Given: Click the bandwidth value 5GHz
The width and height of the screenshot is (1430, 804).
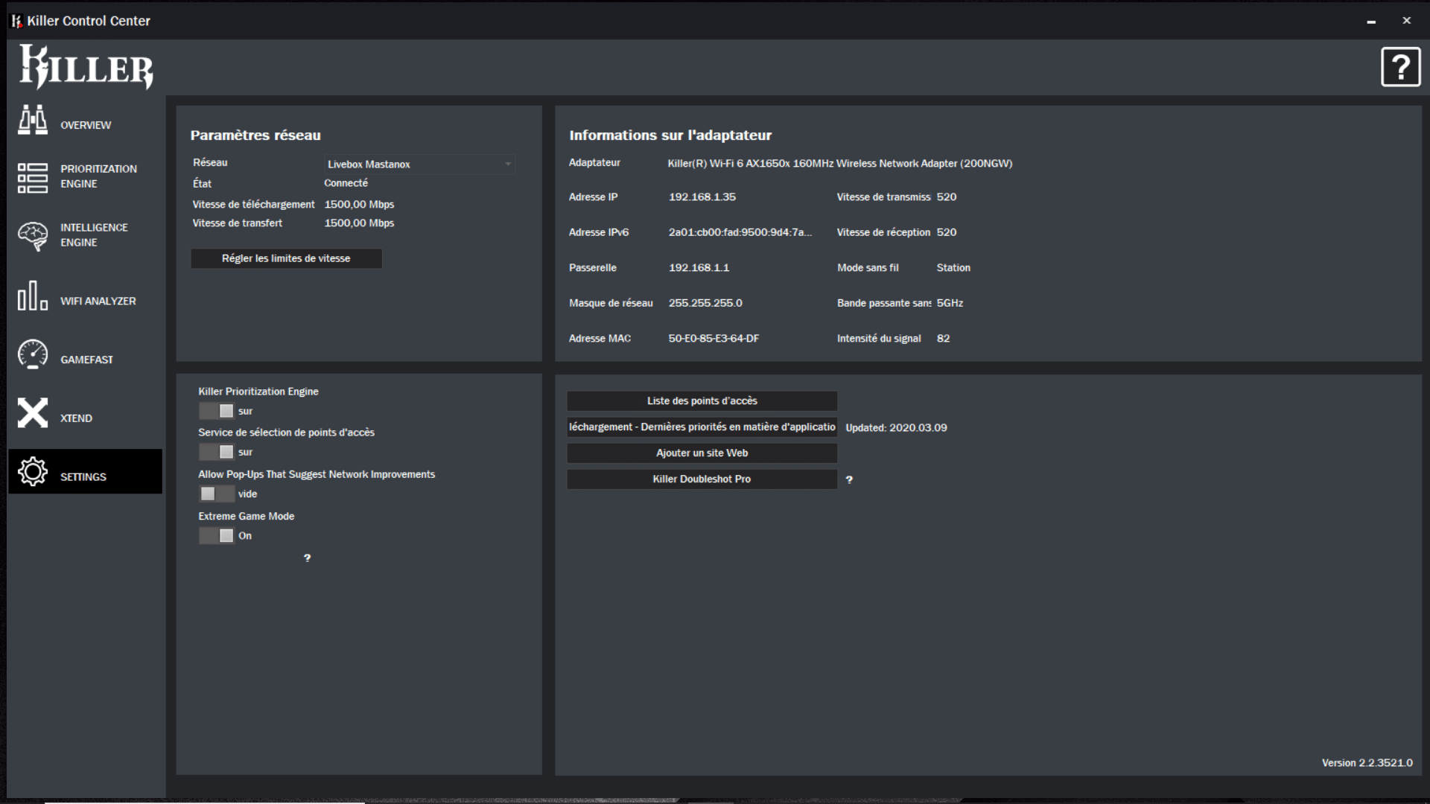Looking at the screenshot, I should tap(950, 303).
